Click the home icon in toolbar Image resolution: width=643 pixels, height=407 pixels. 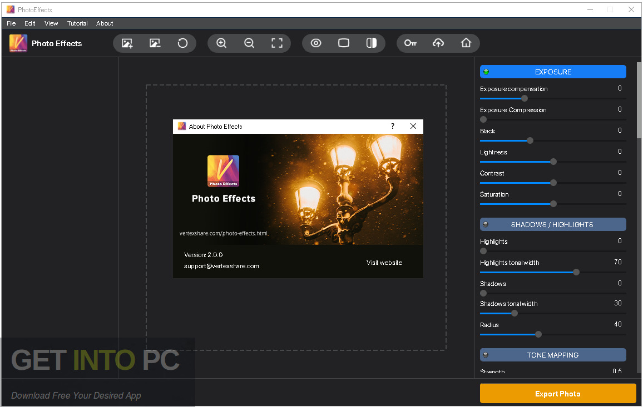pos(466,43)
